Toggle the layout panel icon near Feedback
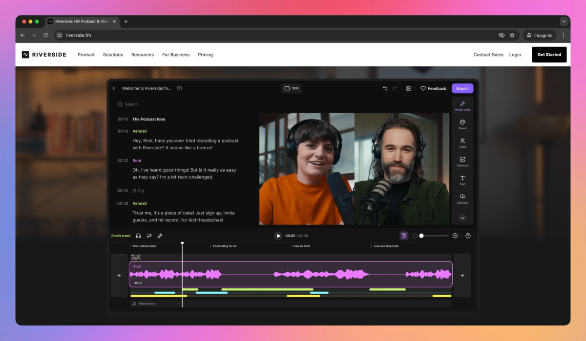This screenshot has width=586, height=341. coord(408,88)
